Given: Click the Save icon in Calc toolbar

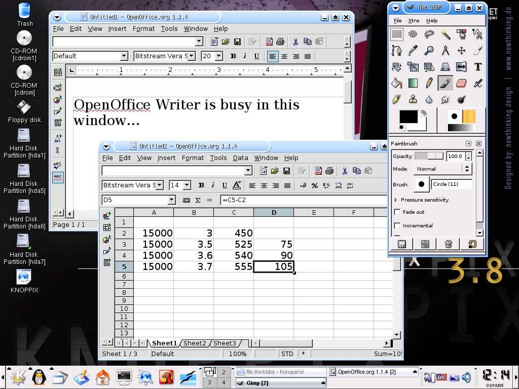Looking at the screenshot, I should click(286, 171).
